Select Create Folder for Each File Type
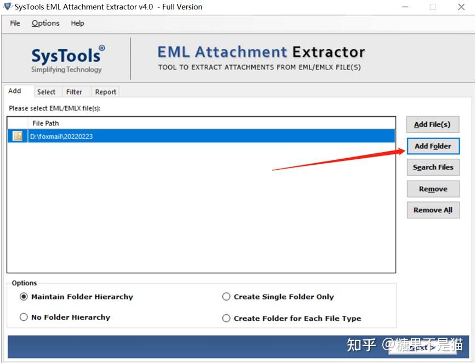This screenshot has height=364, width=476. [x=226, y=318]
